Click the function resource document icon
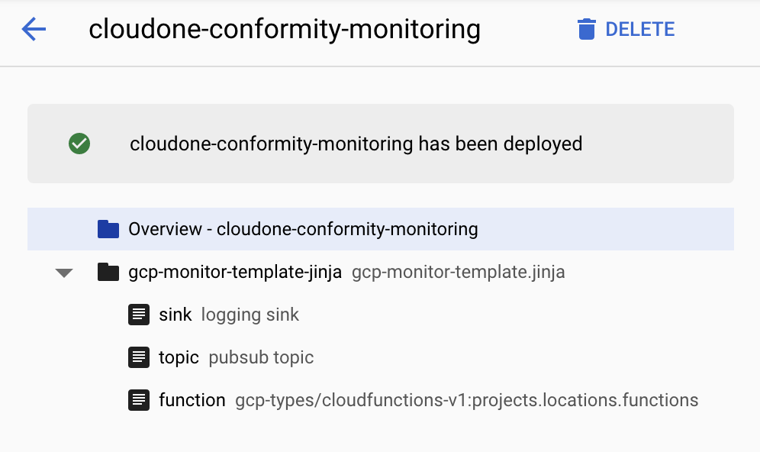The width and height of the screenshot is (760, 452). [x=138, y=400]
